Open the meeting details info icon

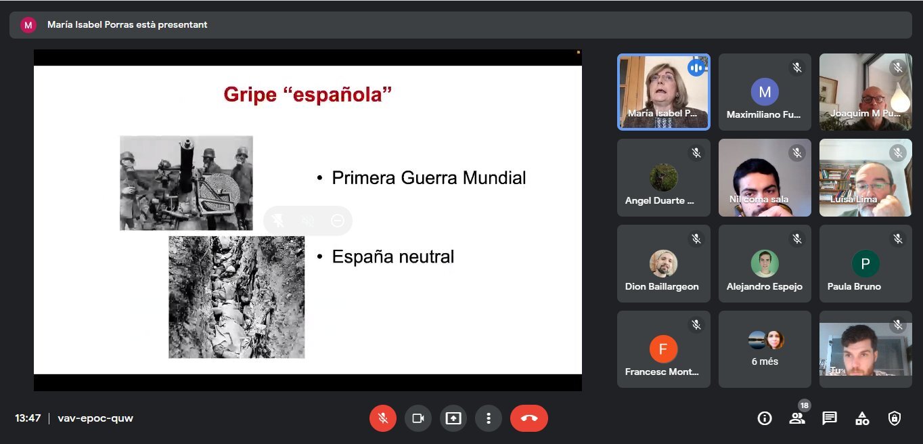pos(765,418)
